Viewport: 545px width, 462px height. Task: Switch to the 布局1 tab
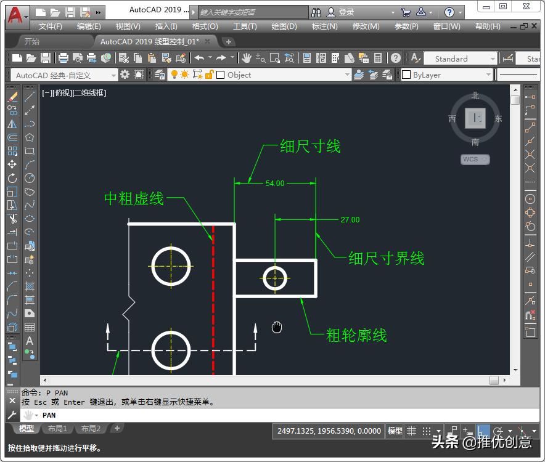57,428
